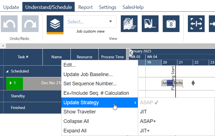
Task: Click Ex-/Include Seq. # Calculation
Action: tap(100, 93)
